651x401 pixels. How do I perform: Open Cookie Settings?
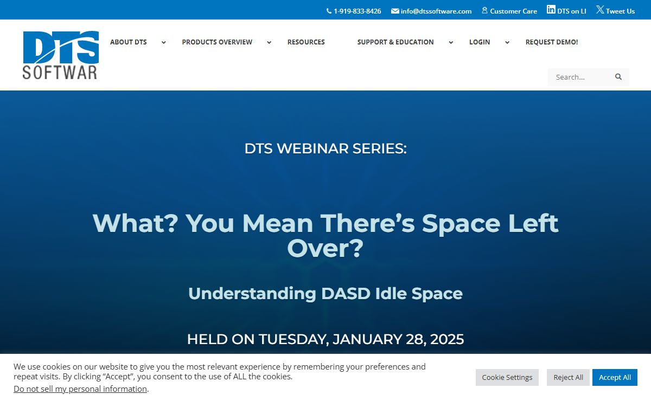[x=507, y=377]
